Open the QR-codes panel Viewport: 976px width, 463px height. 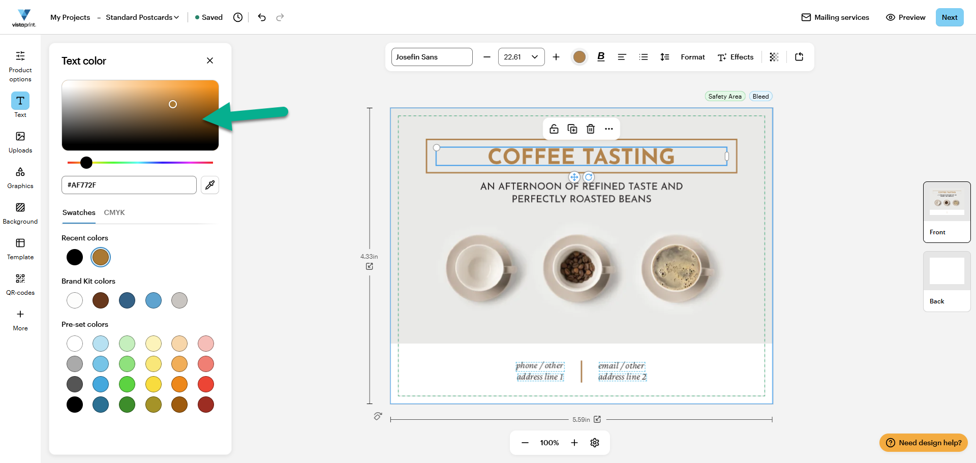point(20,285)
